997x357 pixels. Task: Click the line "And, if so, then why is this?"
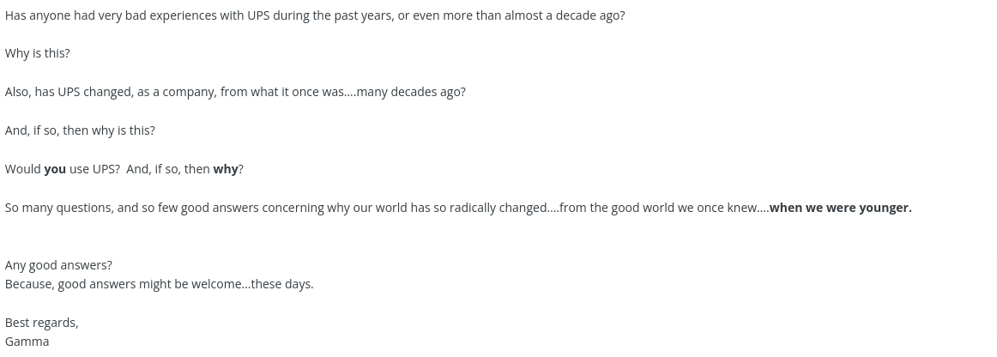tap(80, 130)
